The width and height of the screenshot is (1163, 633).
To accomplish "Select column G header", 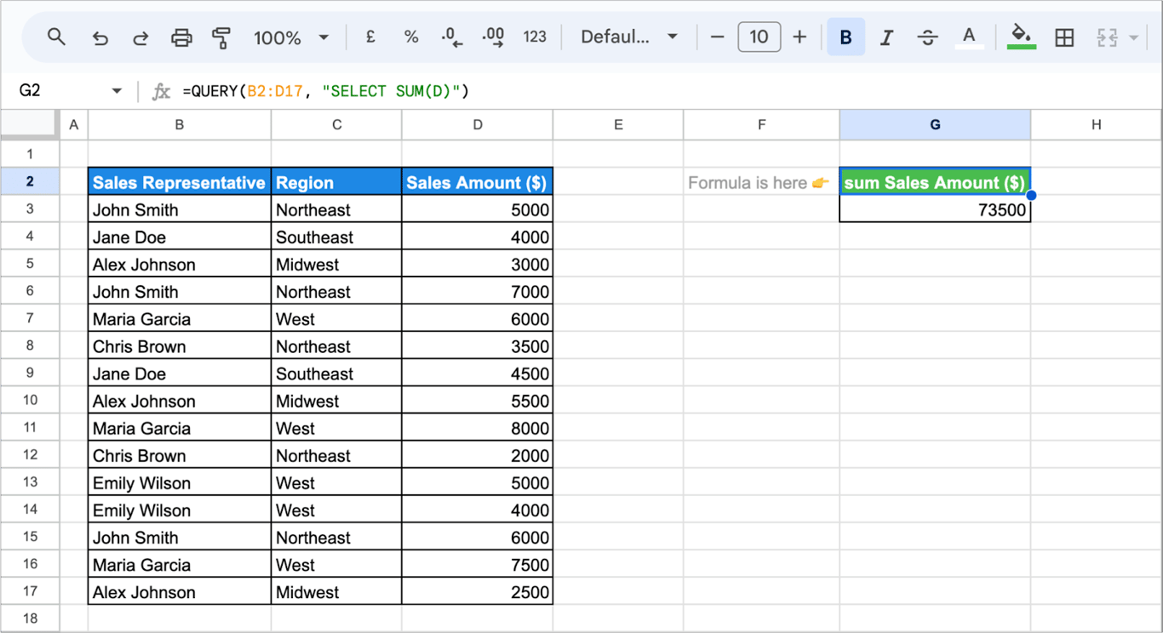I will (935, 125).
